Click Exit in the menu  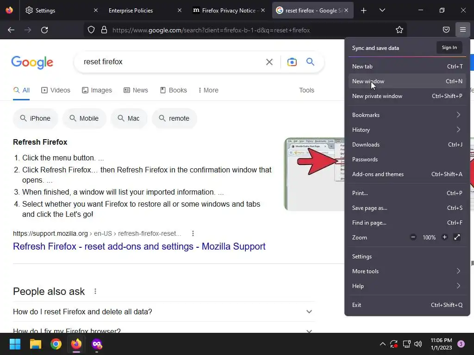point(407,305)
